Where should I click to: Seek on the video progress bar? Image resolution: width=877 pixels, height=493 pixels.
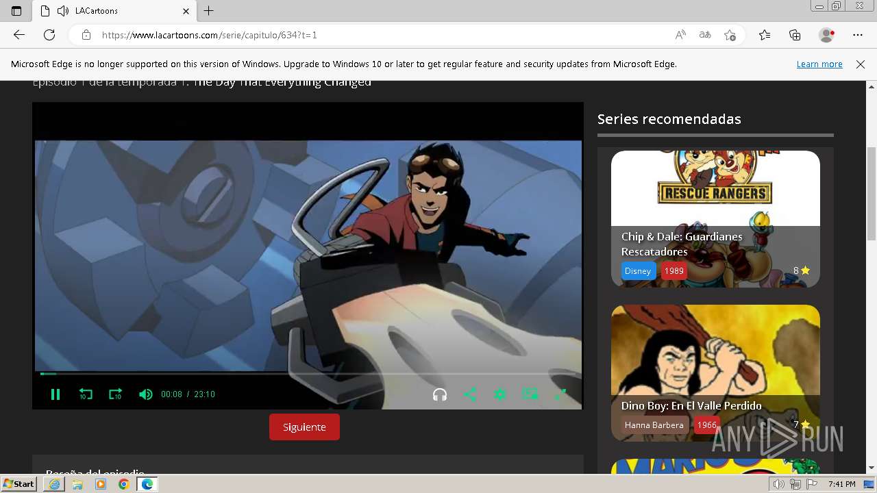308,373
